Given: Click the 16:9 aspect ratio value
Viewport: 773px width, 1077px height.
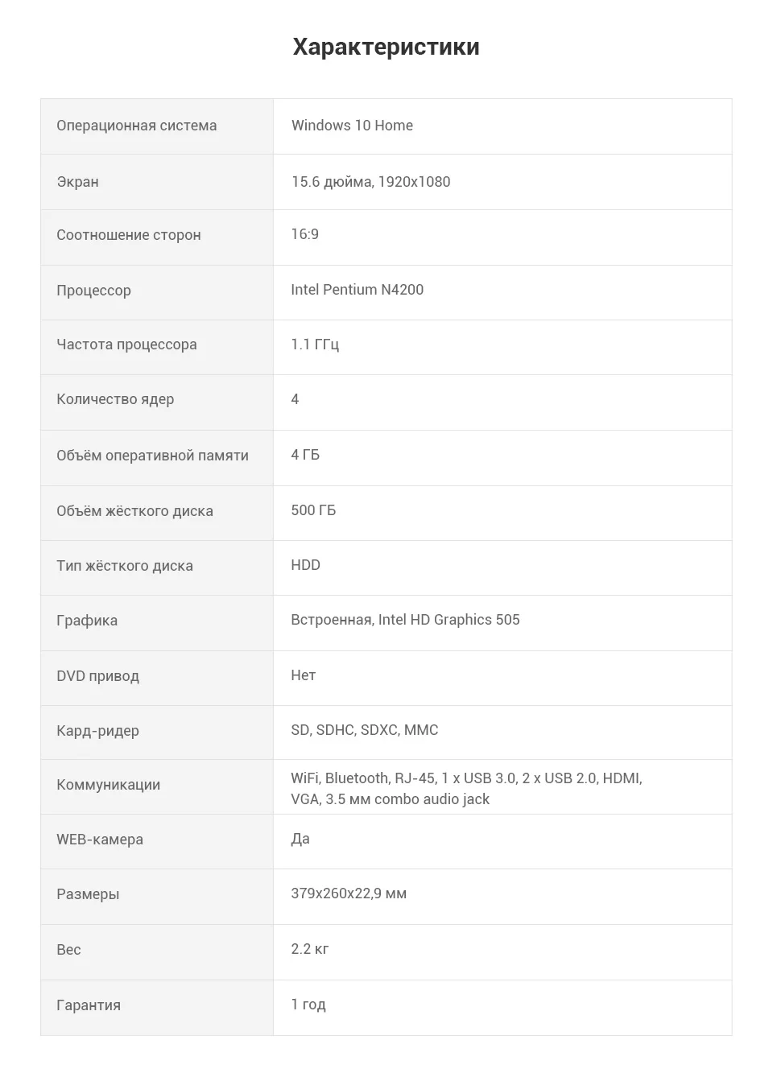Looking at the screenshot, I should (x=304, y=234).
